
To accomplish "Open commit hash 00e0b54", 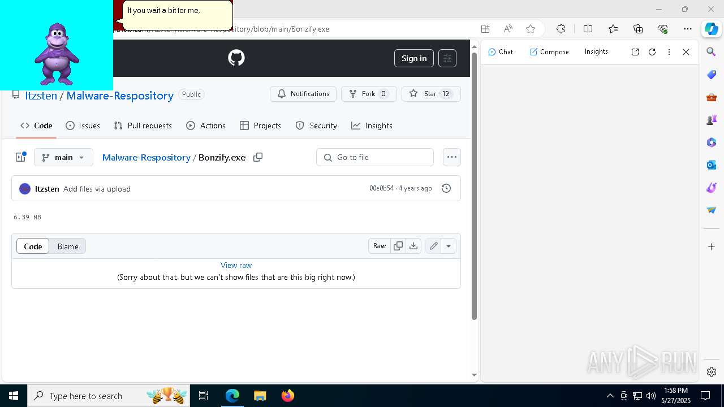I will (381, 188).
